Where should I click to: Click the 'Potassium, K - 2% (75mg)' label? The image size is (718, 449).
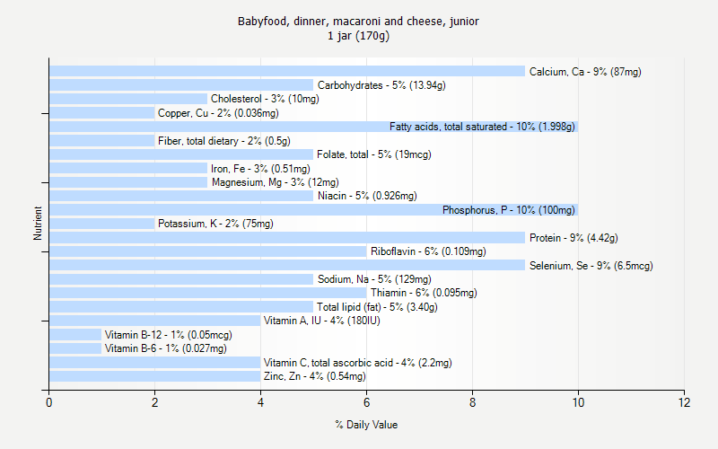(x=215, y=224)
